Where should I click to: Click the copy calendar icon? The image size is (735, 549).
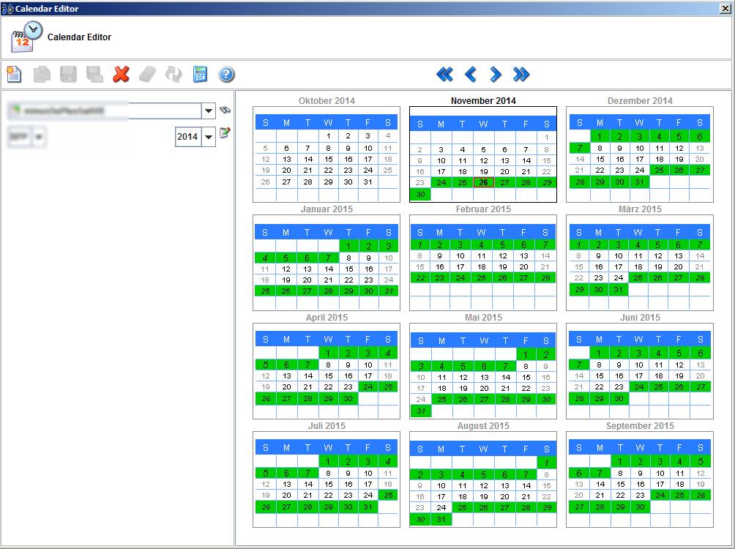click(42, 74)
